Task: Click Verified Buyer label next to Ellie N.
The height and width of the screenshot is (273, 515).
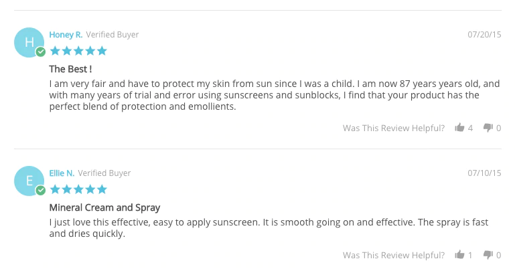Action: 104,173
